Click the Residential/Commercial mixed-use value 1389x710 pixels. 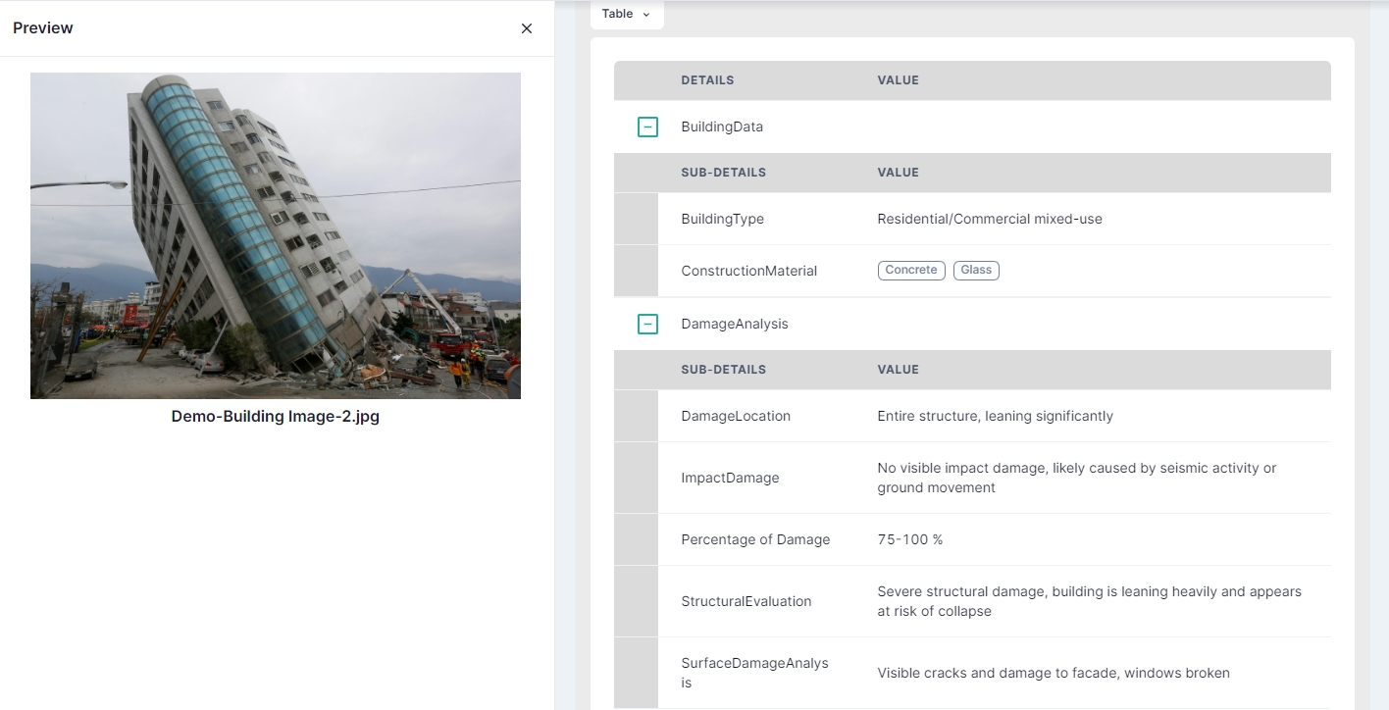(x=990, y=219)
